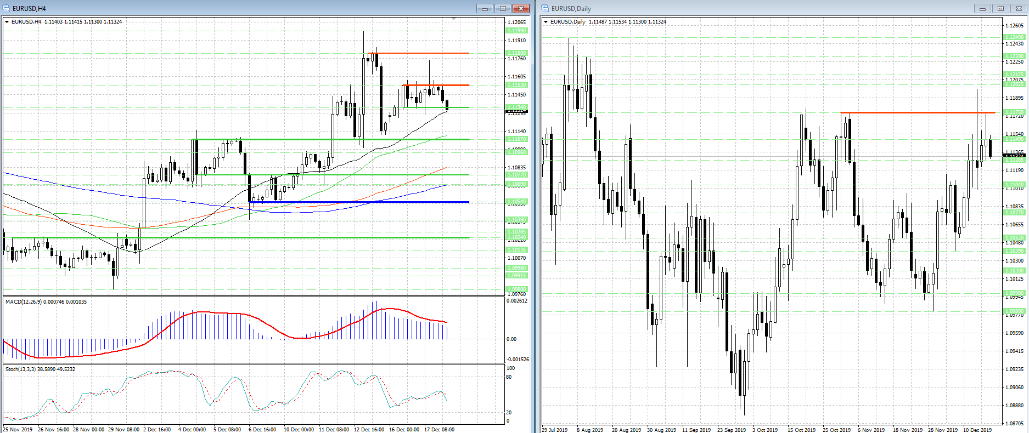The height and width of the screenshot is (433, 1029).
Task: Click the 1.10070 price label on H4 axis
Action: coord(517,258)
